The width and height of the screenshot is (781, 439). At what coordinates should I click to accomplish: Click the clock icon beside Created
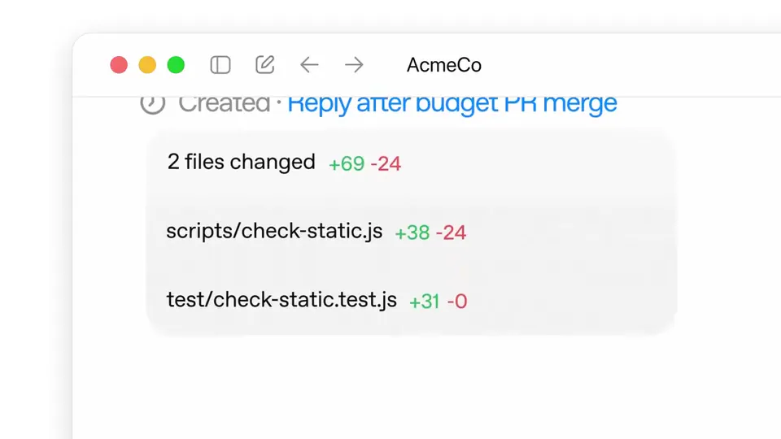pos(152,103)
